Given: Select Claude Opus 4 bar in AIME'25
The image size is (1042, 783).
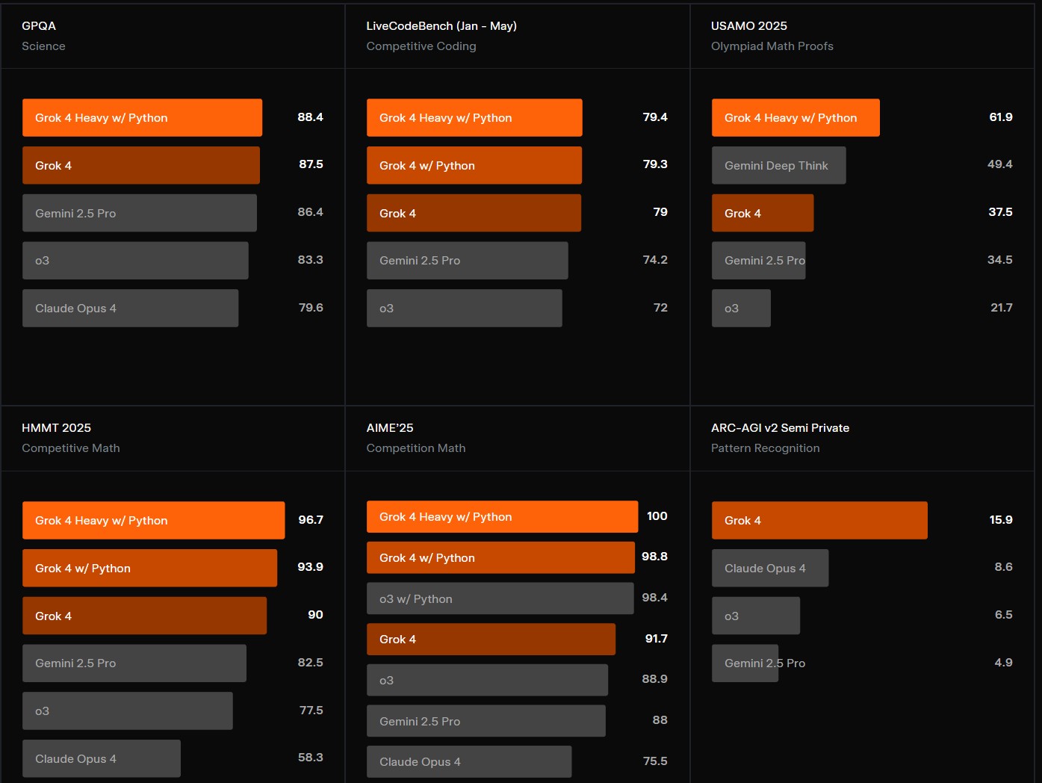Looking at the screenshot, I should coord(469,761).
